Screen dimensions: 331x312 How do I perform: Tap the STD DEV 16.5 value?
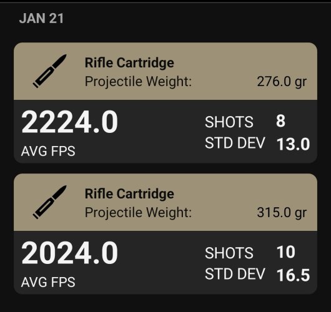coord(293,275)
